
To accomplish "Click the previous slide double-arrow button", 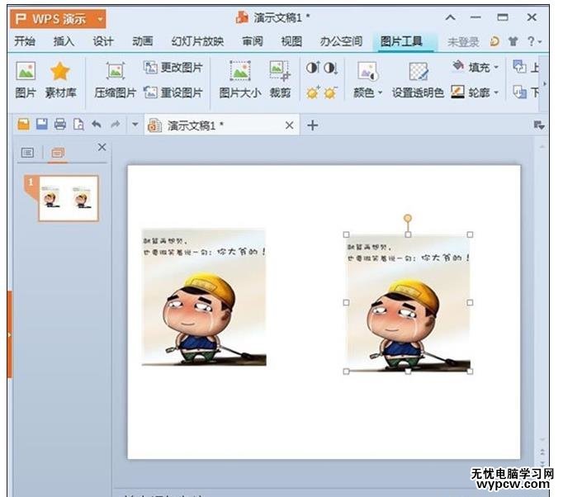I will coord(542,452).
